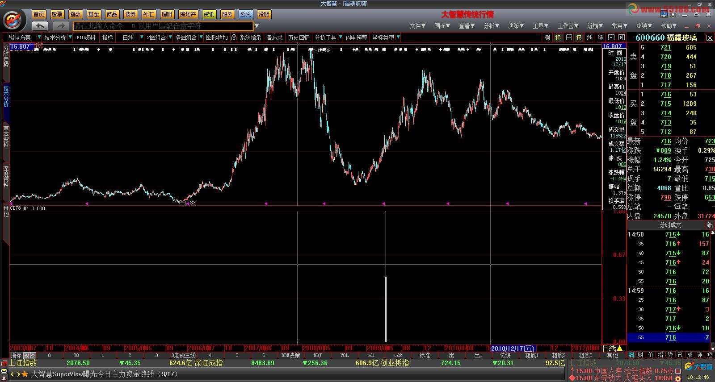
Task: Click the network monitor icon in title area
Action: (x=664, y=15)
